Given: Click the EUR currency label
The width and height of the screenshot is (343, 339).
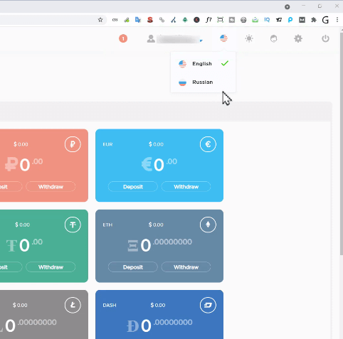Looking at the screenshot, I should point(107,144).
